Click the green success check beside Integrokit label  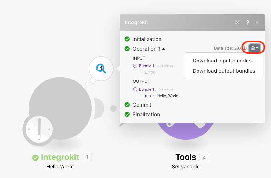(35, 158)
